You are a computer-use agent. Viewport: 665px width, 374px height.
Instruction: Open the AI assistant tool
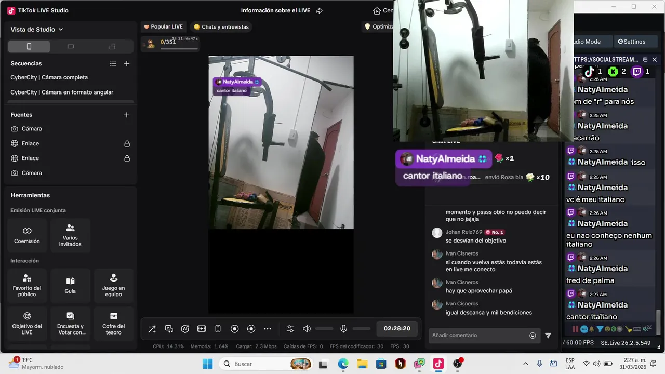pyautogui.click(x=185, y=329)
